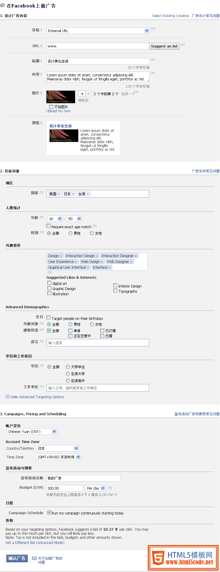This screenshot has width=220, height=572.
Task: Click the 宣传活动名称 我的广告 field
Action: (84, 478)
